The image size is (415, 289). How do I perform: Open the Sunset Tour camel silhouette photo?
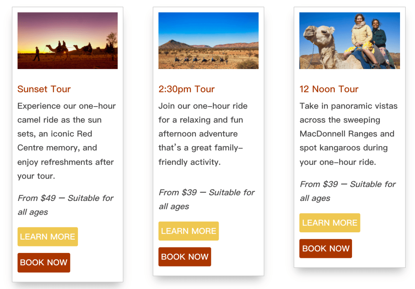pyautogui.click(x=68, y=41)
